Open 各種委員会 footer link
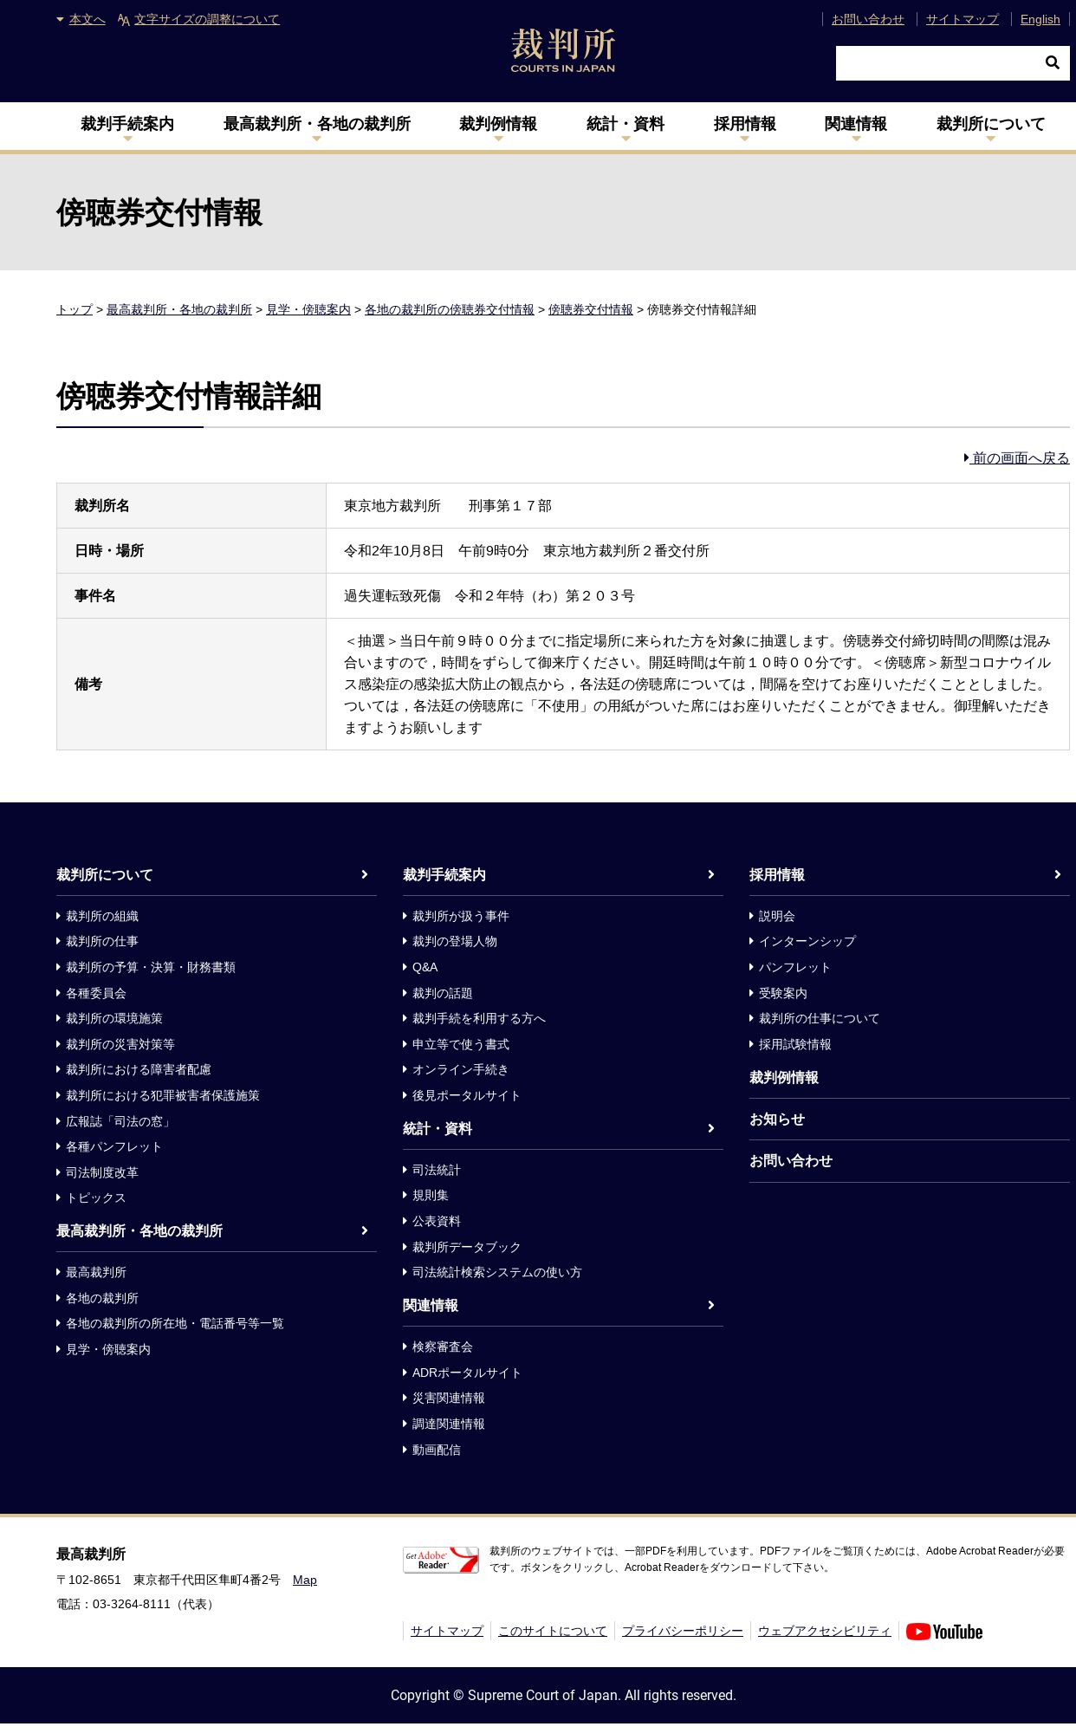This screenshot has width=1076, height=1733. pos(96,993)
